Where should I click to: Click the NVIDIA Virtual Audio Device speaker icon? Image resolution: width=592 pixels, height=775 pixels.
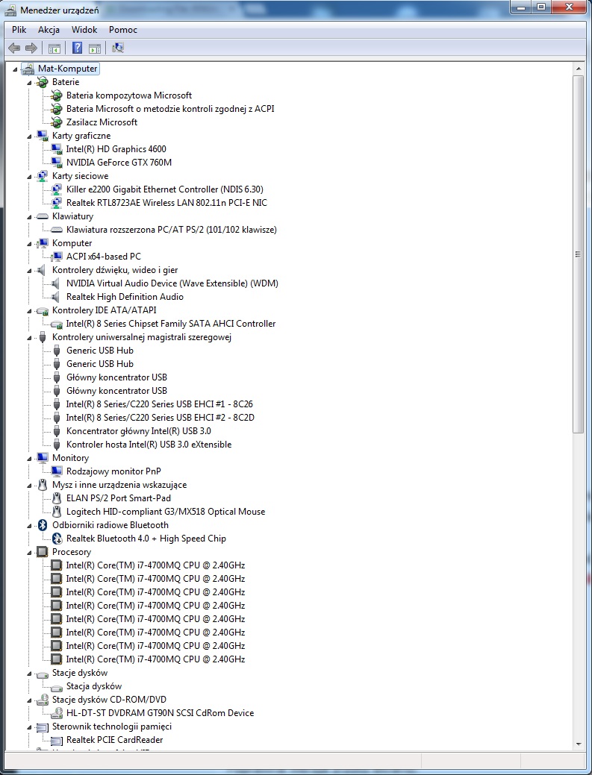(56, 283)
